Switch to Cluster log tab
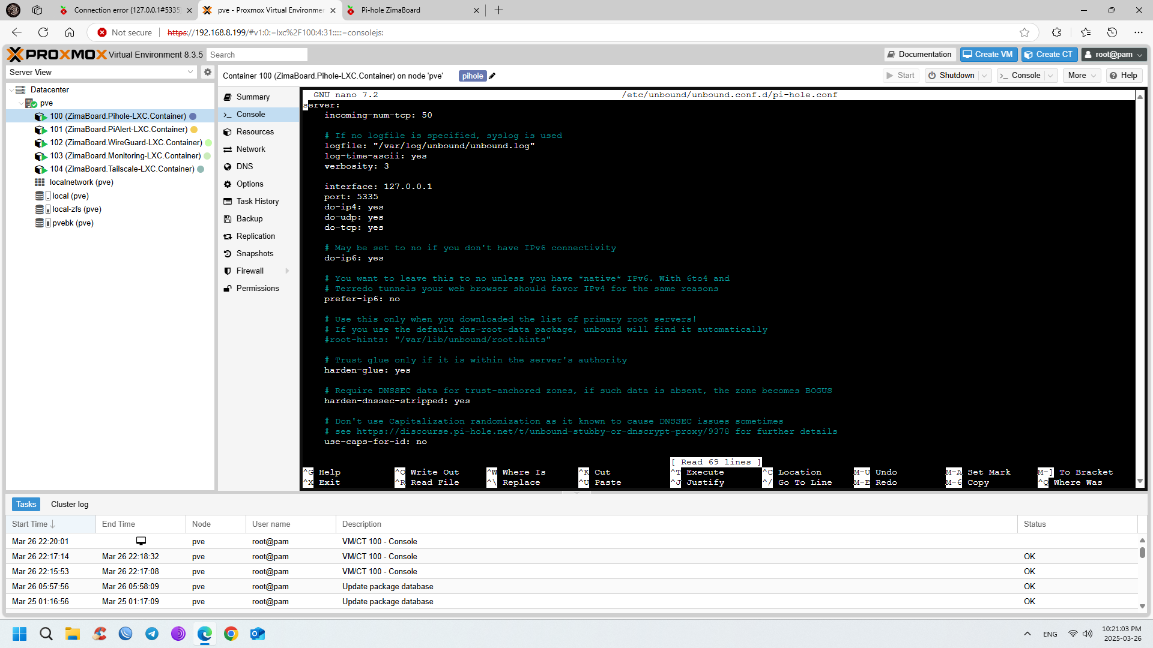The width and height of the screenshot is (1153, 648). (x=70, y=505)
